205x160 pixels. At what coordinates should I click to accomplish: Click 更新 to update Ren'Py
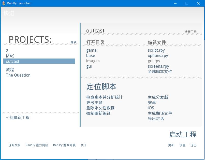coord(171,145)
